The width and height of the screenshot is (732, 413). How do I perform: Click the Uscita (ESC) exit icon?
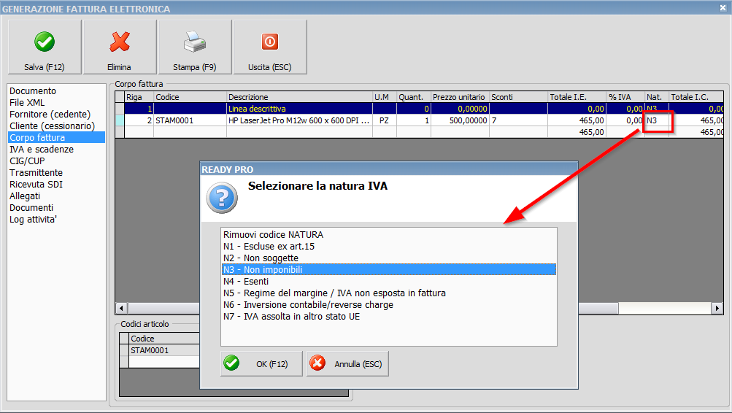pos(269,42)
